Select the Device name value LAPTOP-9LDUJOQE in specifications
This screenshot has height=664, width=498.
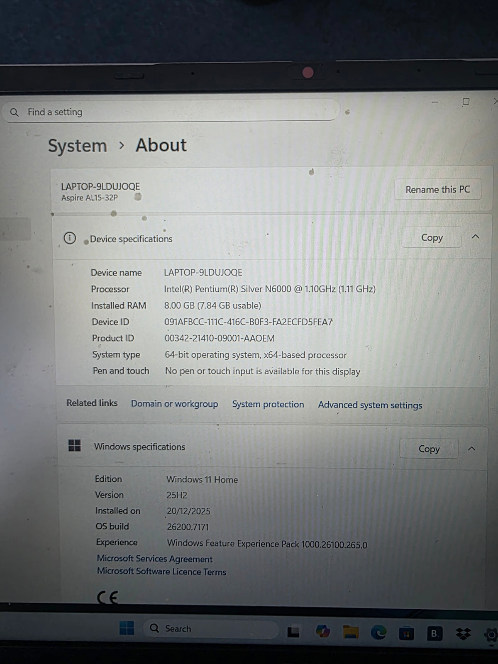203,272
